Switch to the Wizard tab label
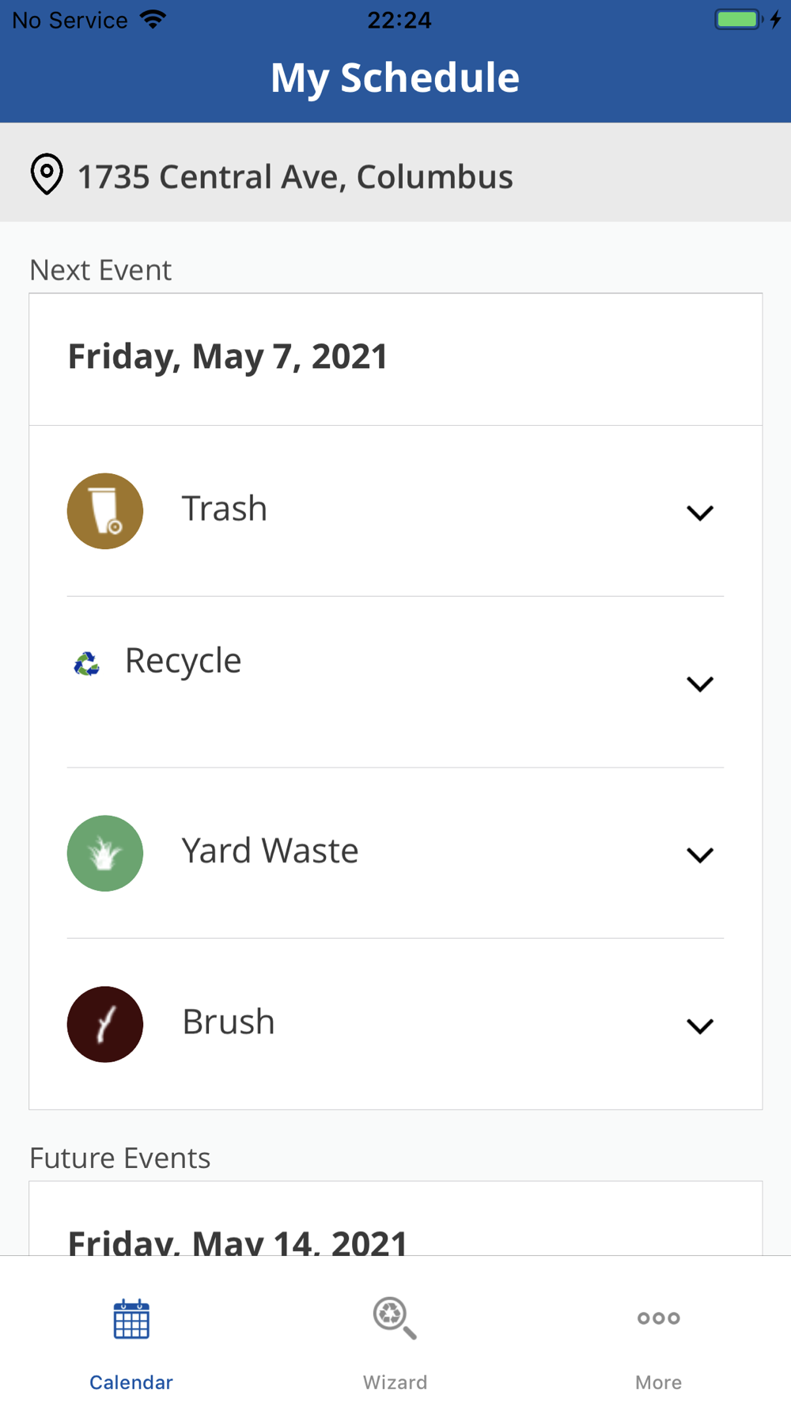Viewport: 791px width, 1407px height. [x=395, y=1382]
